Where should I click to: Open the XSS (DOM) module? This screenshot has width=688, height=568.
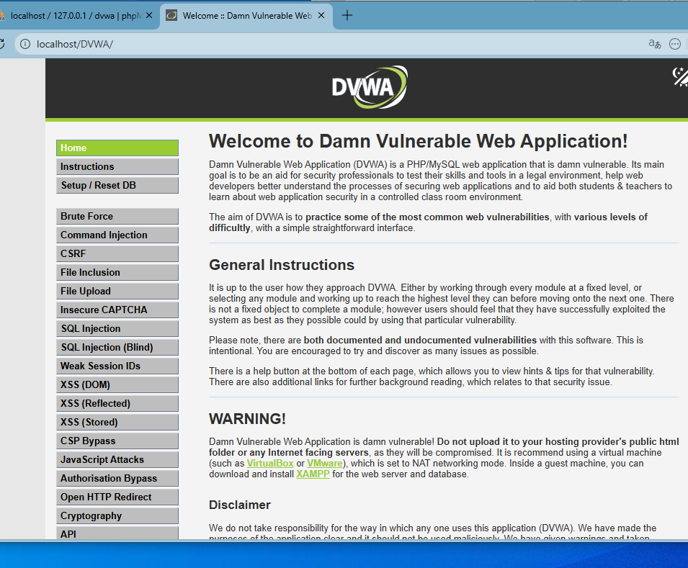pyautogui.click(x=117, y=384)
